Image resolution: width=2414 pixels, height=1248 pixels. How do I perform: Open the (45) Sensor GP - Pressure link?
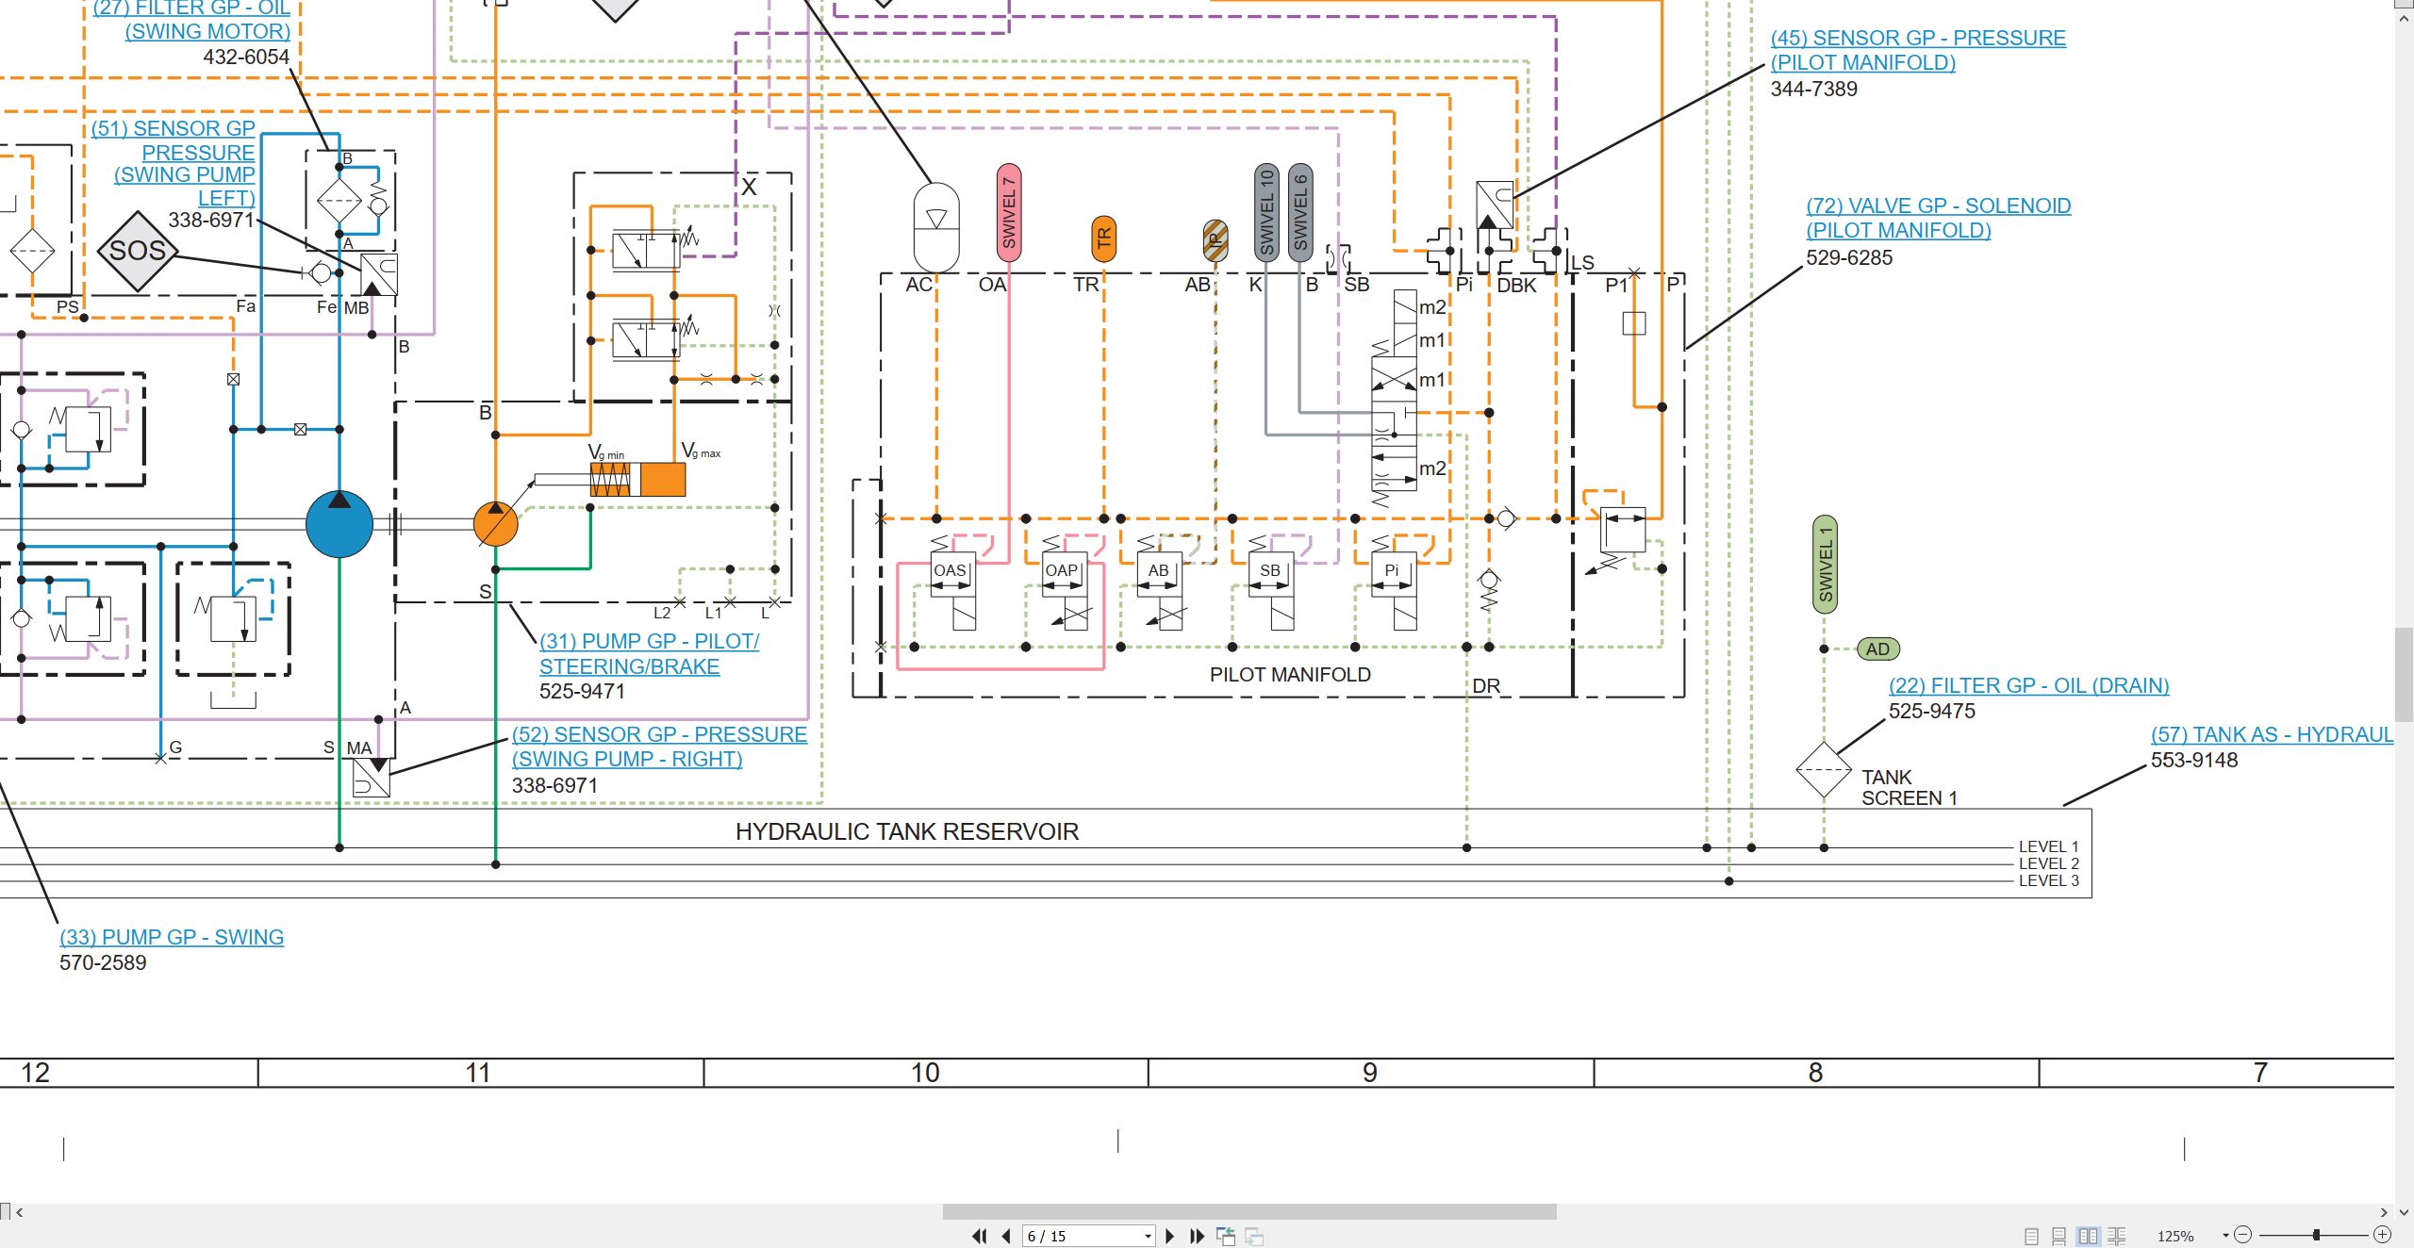tap(1918, 50)
